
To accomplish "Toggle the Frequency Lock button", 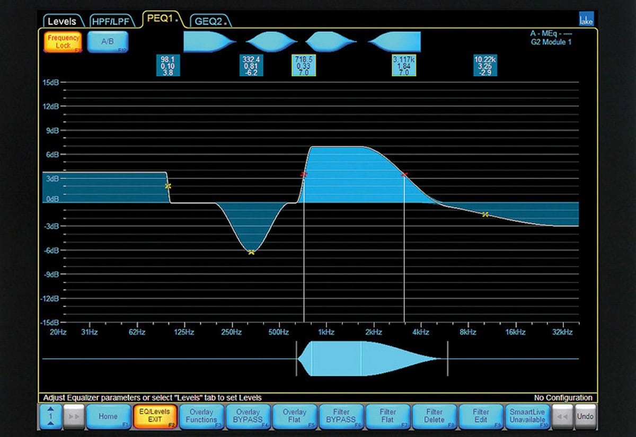I will (63, 42).
